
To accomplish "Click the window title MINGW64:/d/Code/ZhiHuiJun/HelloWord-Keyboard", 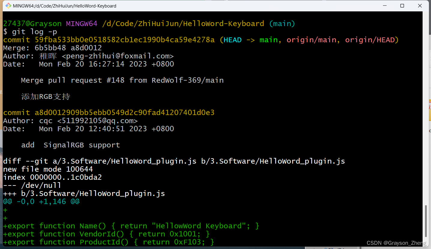I will coord(65,6).
